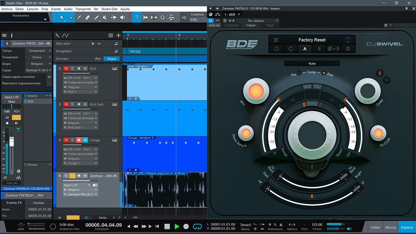Remove a marker with the Marcador minus

99,44
